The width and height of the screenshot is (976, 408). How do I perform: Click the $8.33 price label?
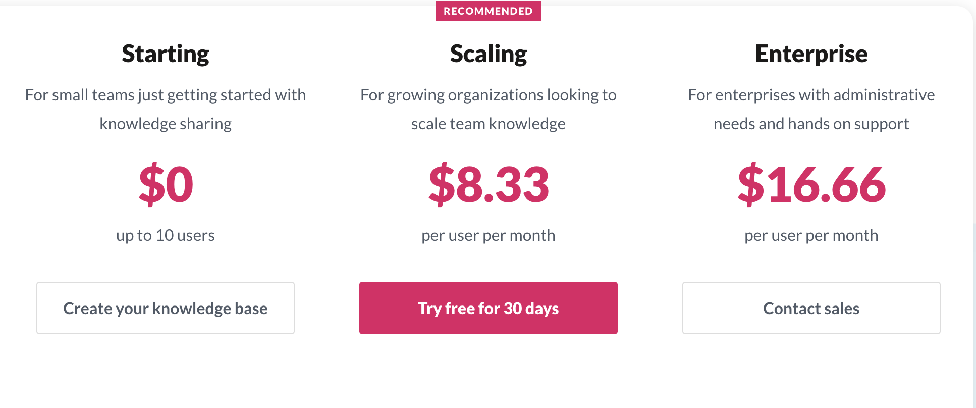tap(487, 184)
